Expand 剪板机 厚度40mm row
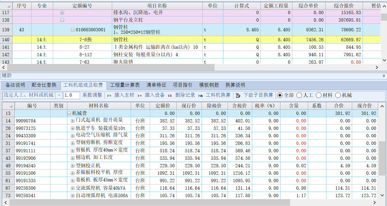The height and width of the screenshot is (206, 387). [x=73, y=151]
